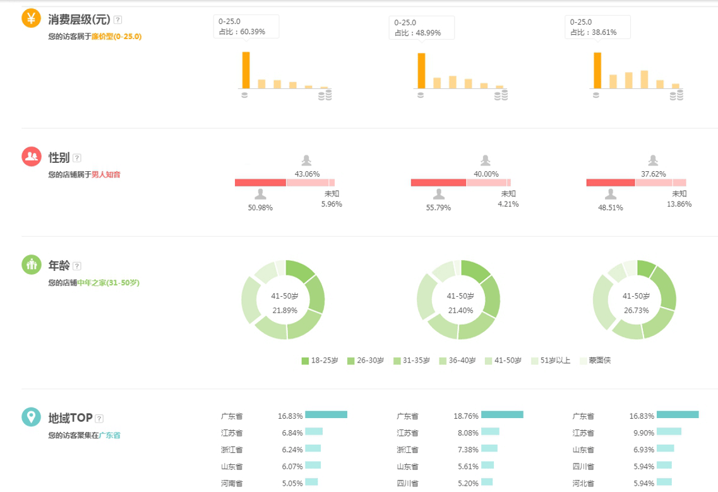This screenshot has height=492, width=718.
Task: Open help icon beside 年龄 heading
Action: click(77, 267)
